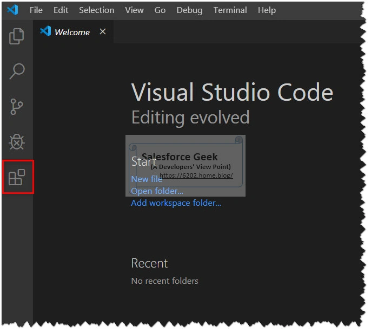
Task: Open the File menu
Action: click(x=36, y=10)
